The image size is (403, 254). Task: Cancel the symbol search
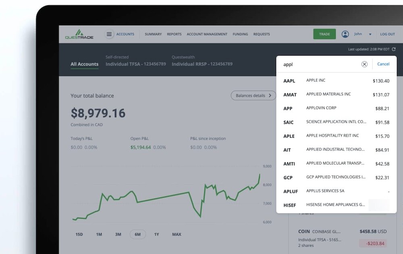[383, 64]
